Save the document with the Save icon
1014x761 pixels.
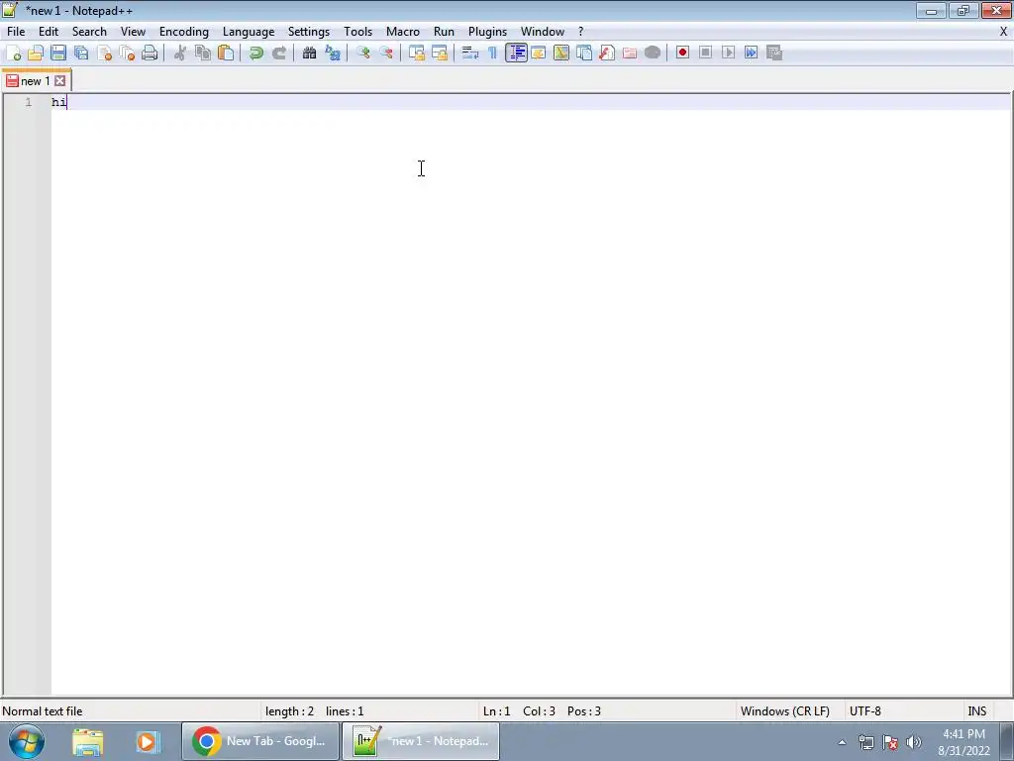[58, 54]
